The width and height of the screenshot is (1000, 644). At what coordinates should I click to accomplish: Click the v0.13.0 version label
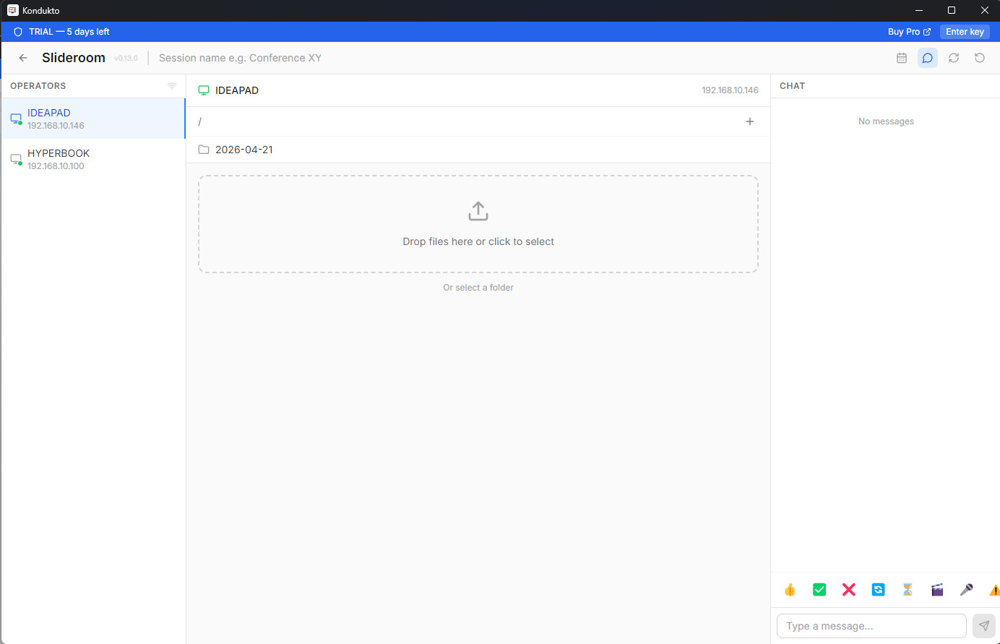126,59
